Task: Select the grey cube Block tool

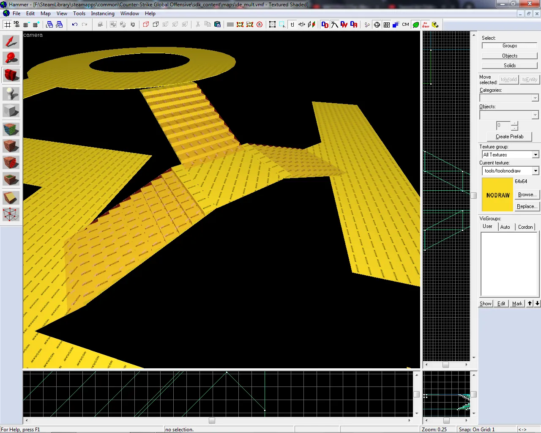Action: 11,111
